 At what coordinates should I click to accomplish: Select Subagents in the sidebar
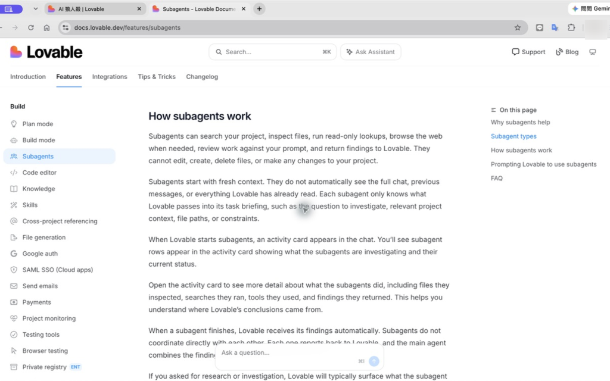pyautogui.click(x=60, y=157)
